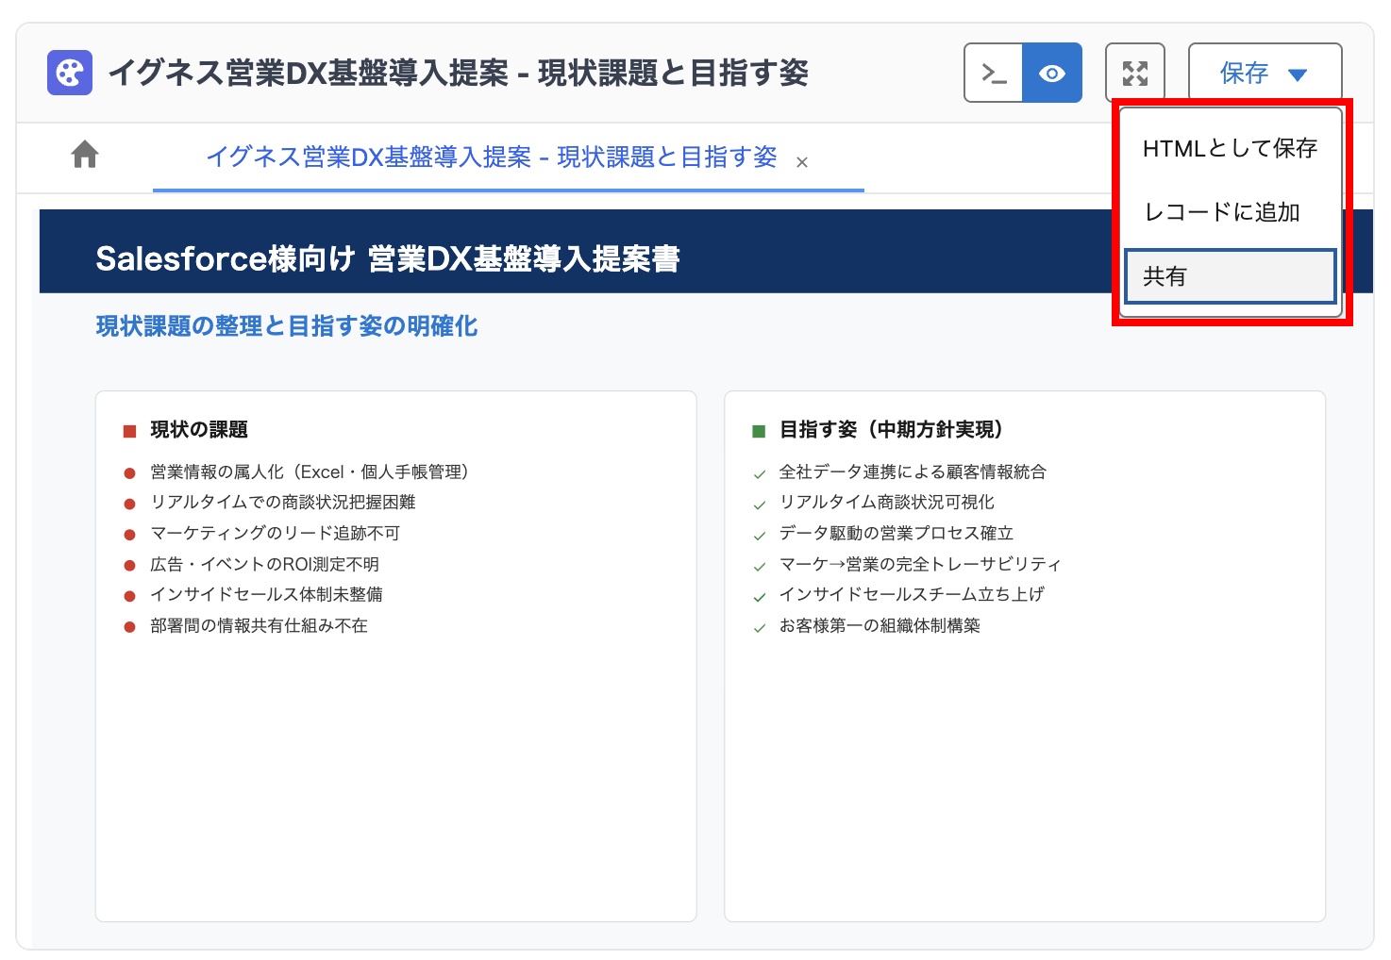Close the open proposal tab
Viewport: 1391px width, 960px height.
801,162
